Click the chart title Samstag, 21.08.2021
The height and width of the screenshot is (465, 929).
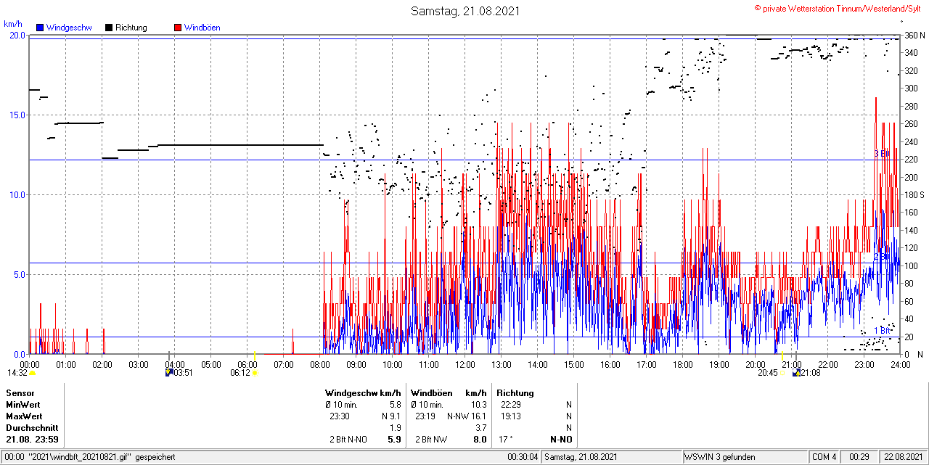(465, 11)
